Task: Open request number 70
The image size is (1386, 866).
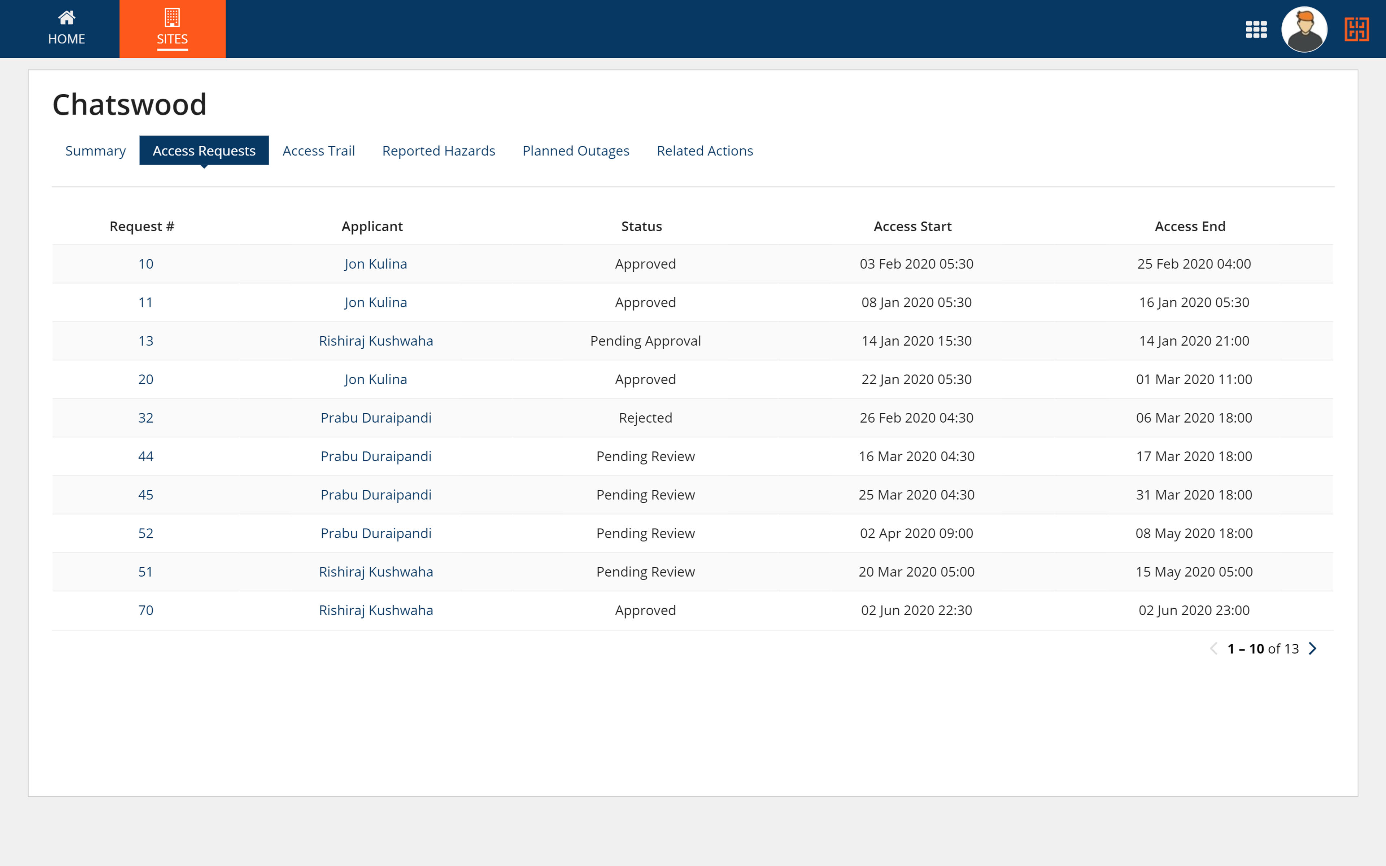Action: click(x=146, y=610)
